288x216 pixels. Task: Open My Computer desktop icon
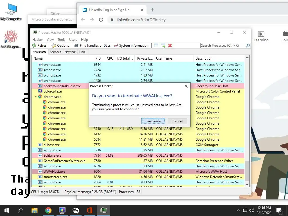[x=11, y=12]
